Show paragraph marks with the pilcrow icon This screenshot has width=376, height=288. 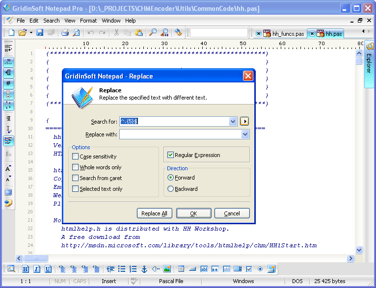8,118
